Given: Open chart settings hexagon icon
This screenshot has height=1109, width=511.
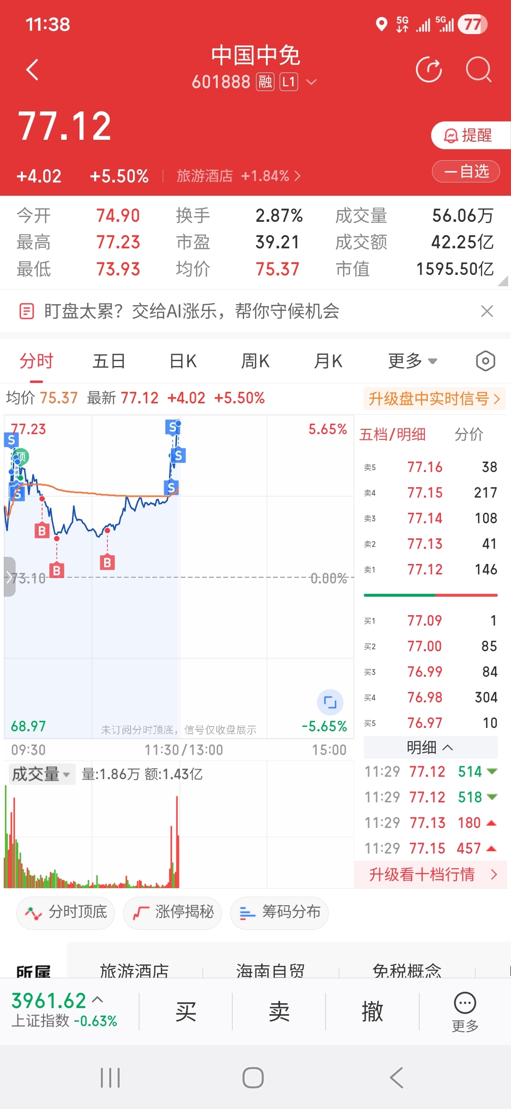Looking at the screenshot, I should click(485, 361).
